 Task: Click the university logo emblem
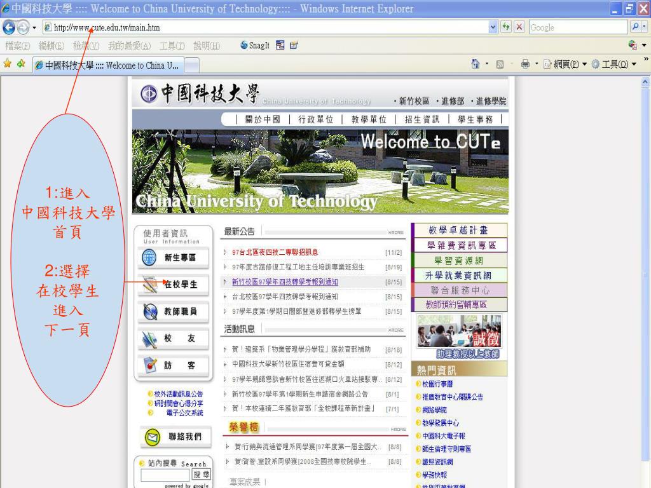149,94
